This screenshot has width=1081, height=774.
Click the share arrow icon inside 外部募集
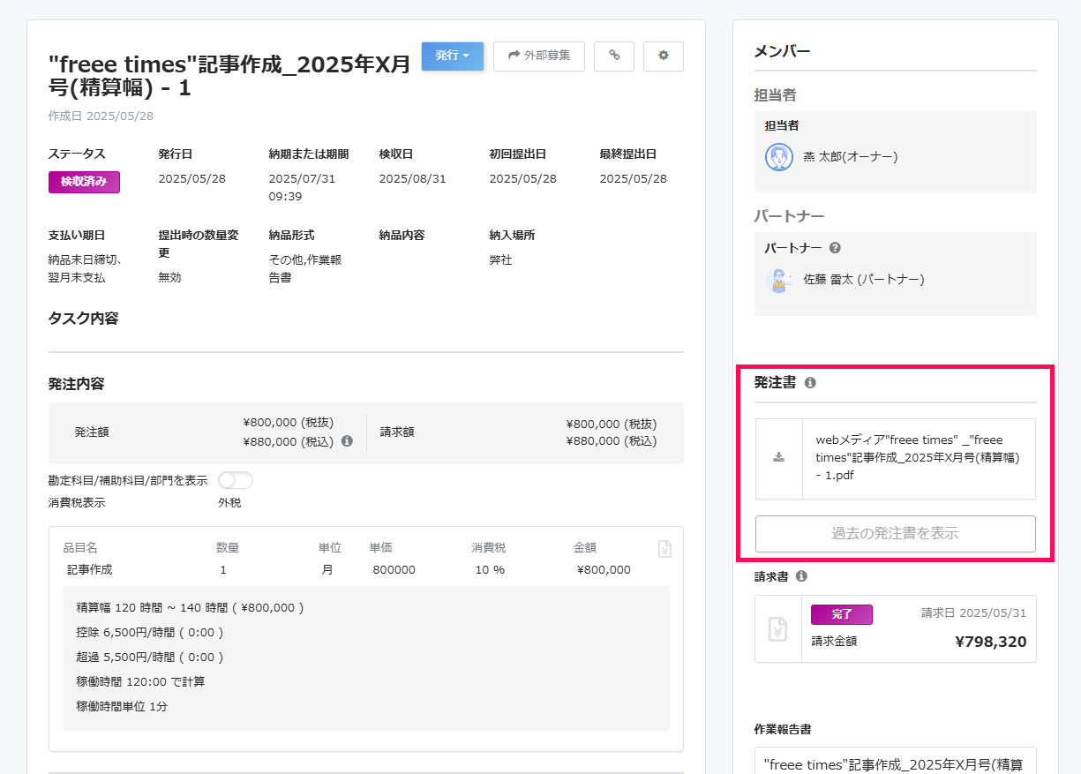pos(513,56)
